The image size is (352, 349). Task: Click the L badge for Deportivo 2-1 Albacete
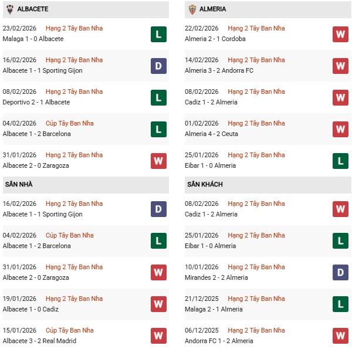click(x=158, y=97)
